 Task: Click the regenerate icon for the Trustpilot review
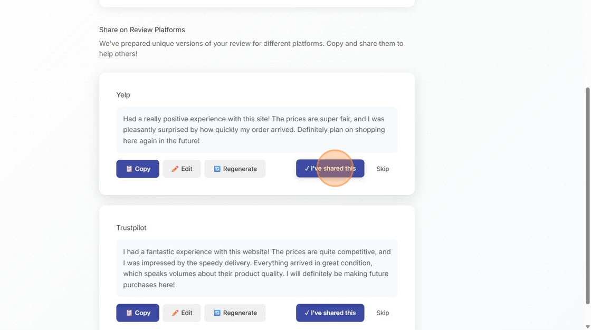pyautogui.click(x=217, y=313)
